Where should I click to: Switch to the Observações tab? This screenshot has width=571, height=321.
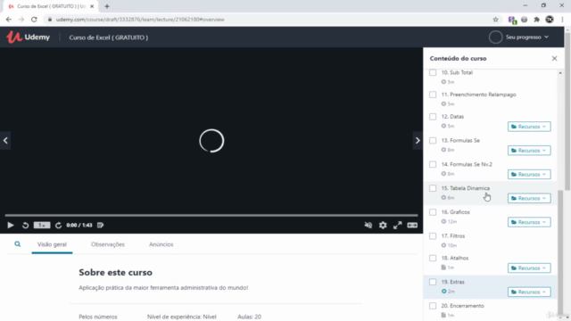click(x=108, y=244)
